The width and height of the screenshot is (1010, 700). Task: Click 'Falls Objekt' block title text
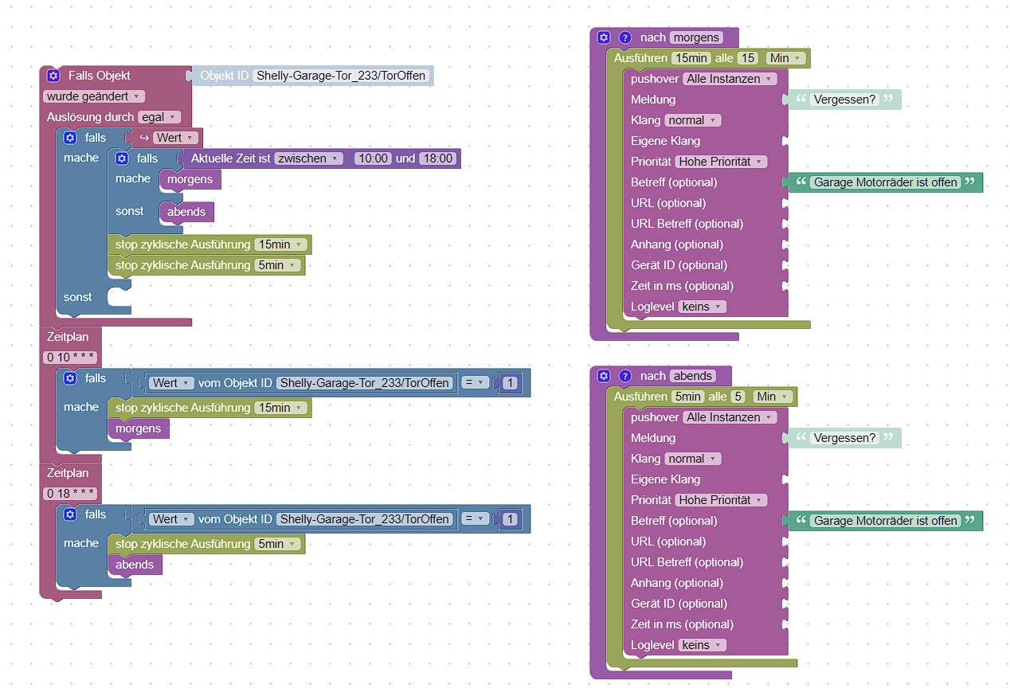pos(100,76)
